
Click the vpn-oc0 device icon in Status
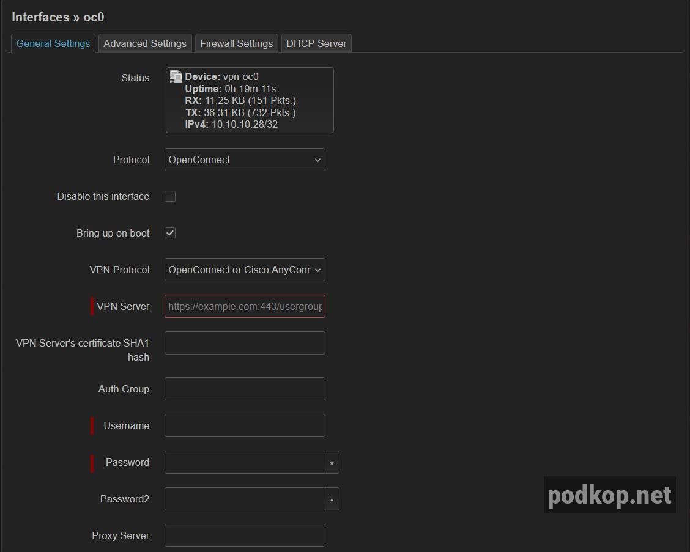coord(176,77)
